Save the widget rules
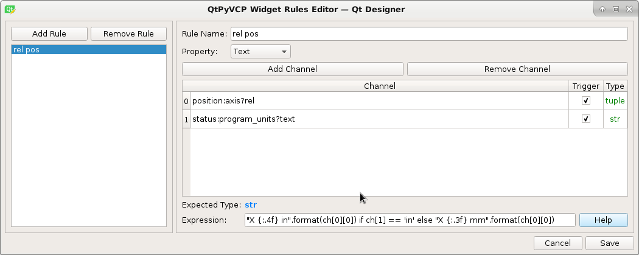The height and width of the screenshot is (255, 639). 610,243
